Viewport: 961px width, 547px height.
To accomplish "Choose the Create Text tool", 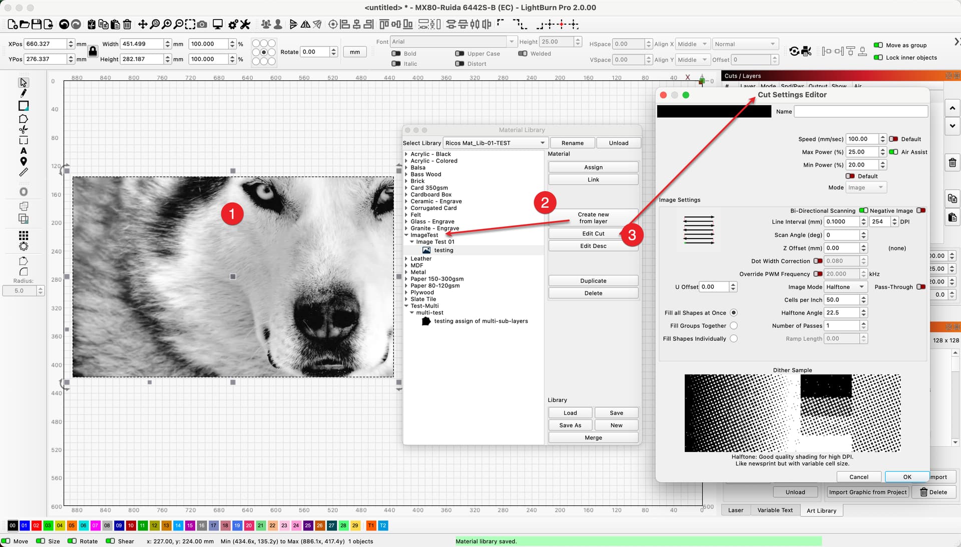I will [x=23, y=151].
